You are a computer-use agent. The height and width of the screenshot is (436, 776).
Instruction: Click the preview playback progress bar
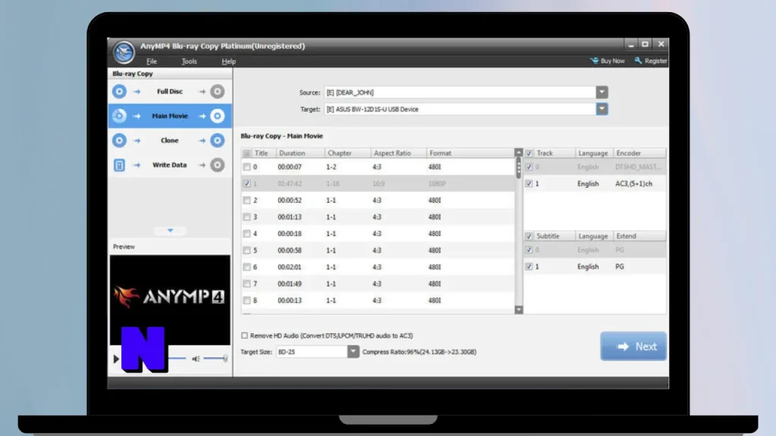(x=177, y=358)
